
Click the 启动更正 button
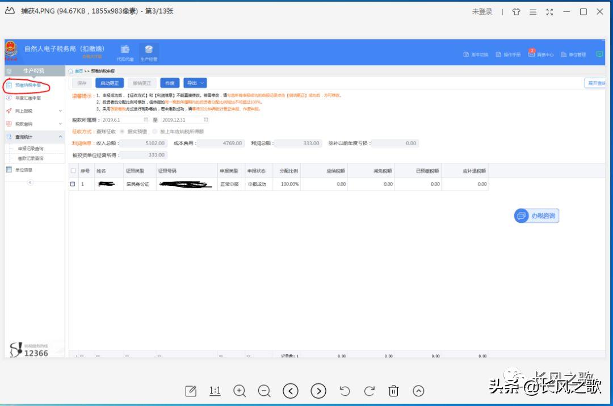109,83
